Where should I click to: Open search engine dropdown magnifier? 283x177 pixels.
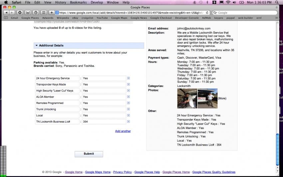pyautogui.click(x=215, y=13)
